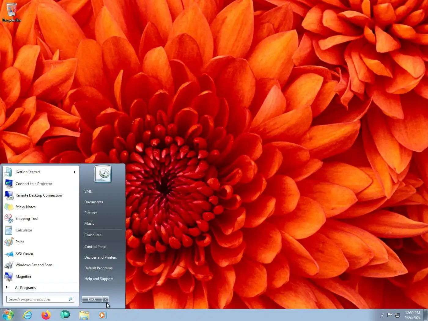Select the Windows Fax and Scan label
Screen dimensions: 428x321
coord(34,265)
